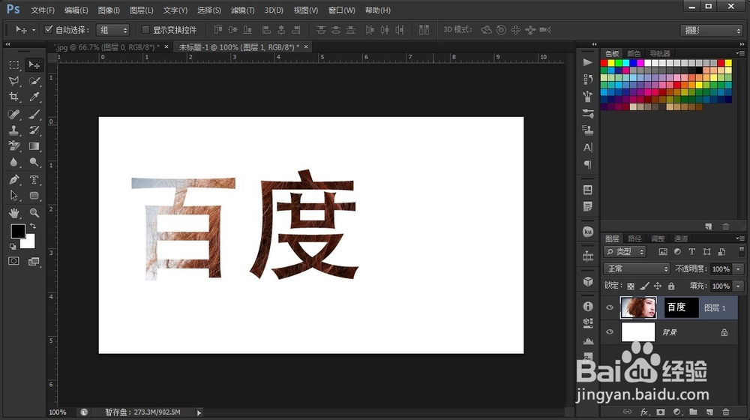
Task: Hide the 背景 layer eye icon
Action: click(609, 332)
